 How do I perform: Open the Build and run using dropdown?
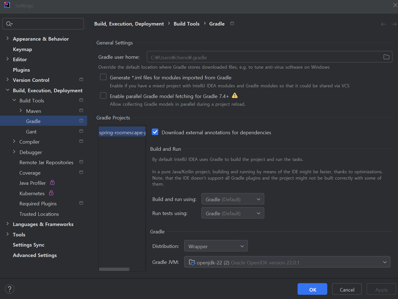point(233,199)
